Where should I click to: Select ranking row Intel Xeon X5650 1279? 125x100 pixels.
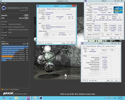[x=15, y=47]
